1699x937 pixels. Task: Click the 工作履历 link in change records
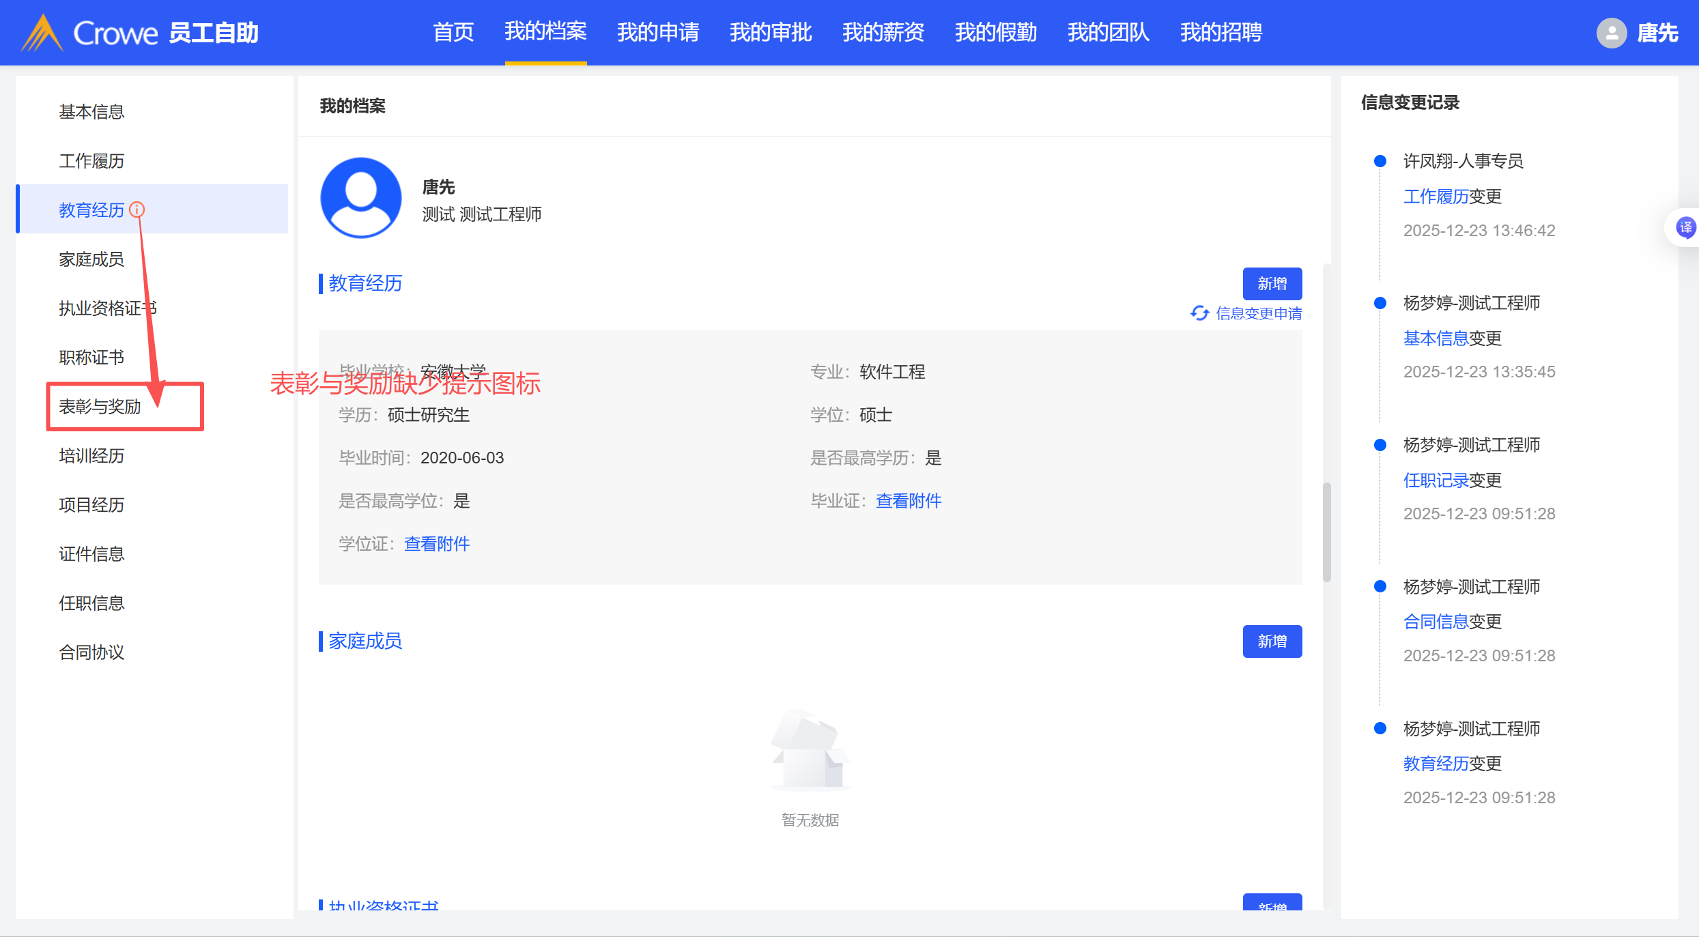[1436, 197]
